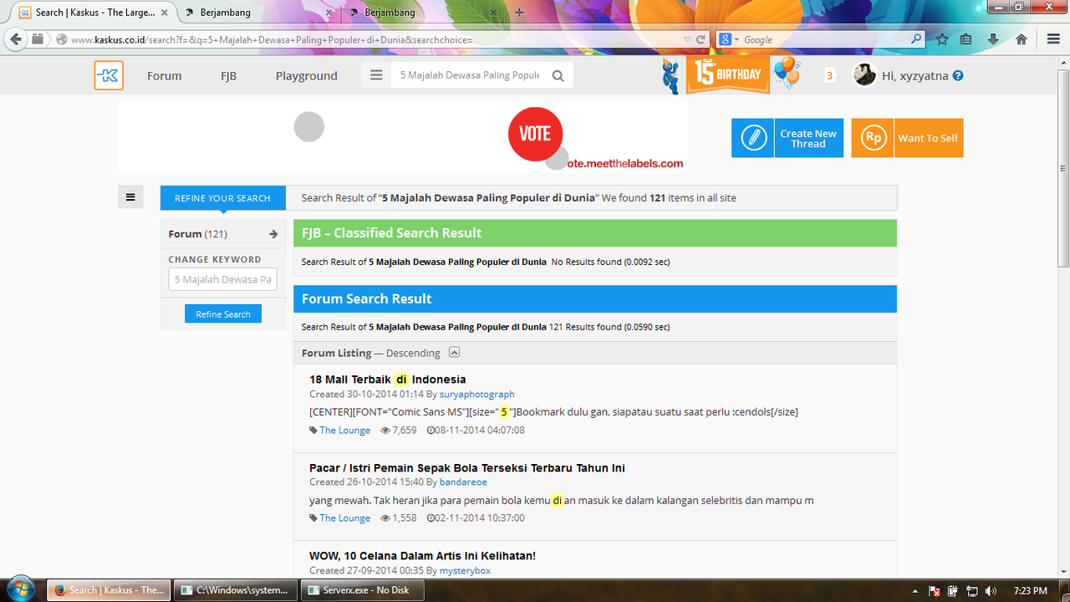
Task: Open thread WOW, 10 Celana Dalam Artis
Action: click(422, 556)
